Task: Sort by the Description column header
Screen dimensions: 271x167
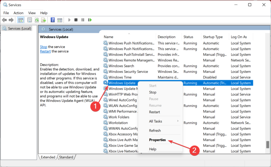Action: click(x=169, y=37)
